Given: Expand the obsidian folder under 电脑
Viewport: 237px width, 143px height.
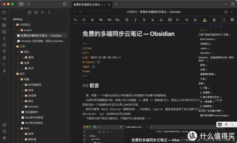Looking at the screenshot, I should pos(23,107).
